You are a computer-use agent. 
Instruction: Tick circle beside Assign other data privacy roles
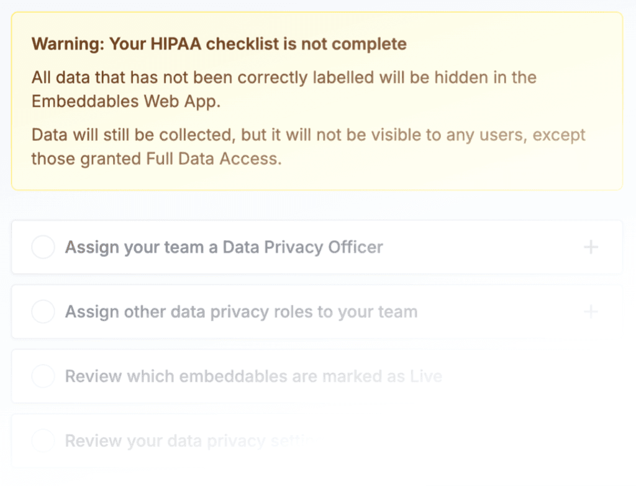[43, 312]
